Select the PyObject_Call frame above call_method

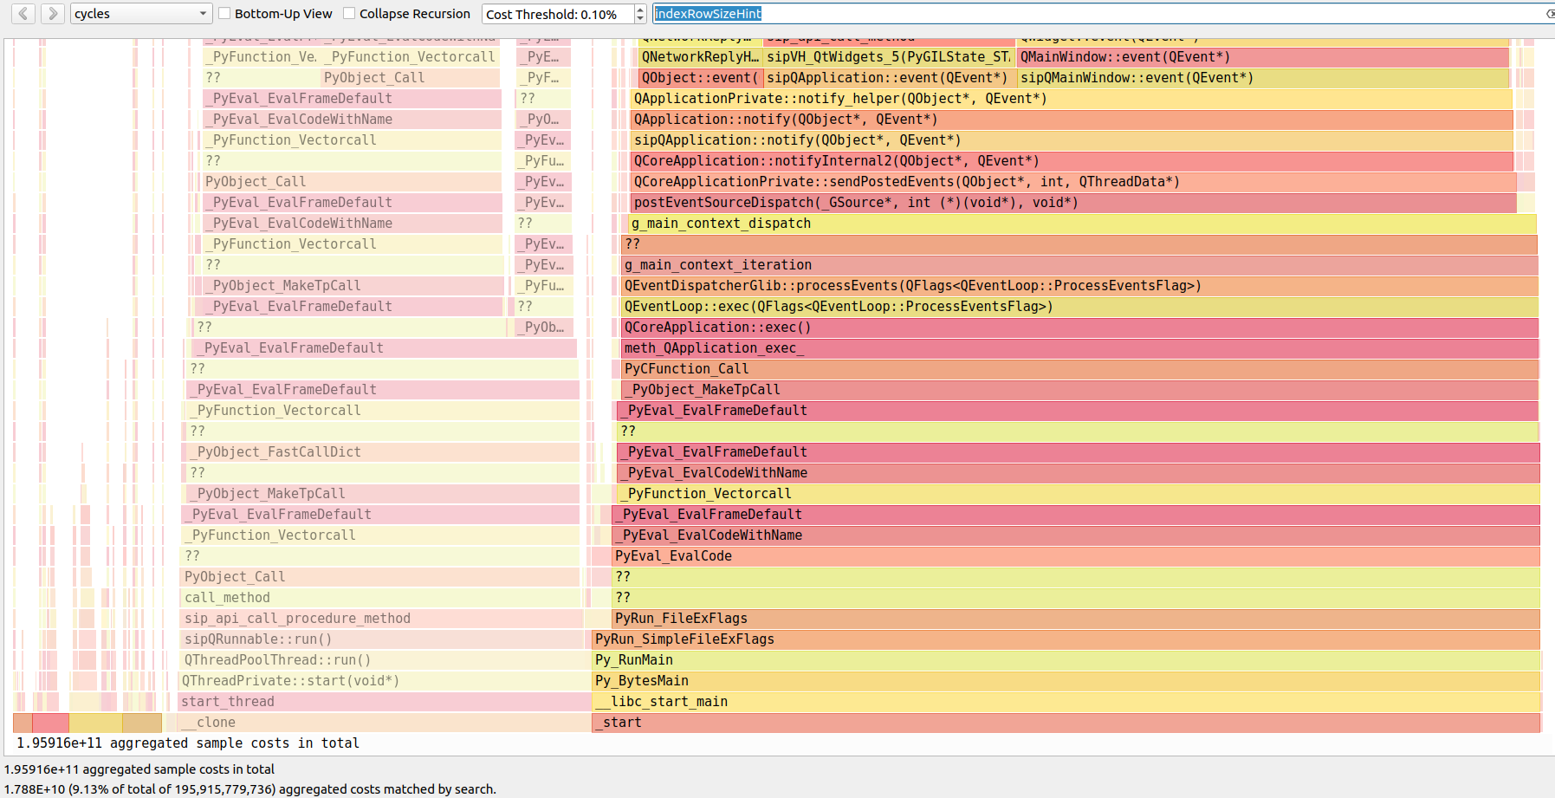(x=380, y=577)
